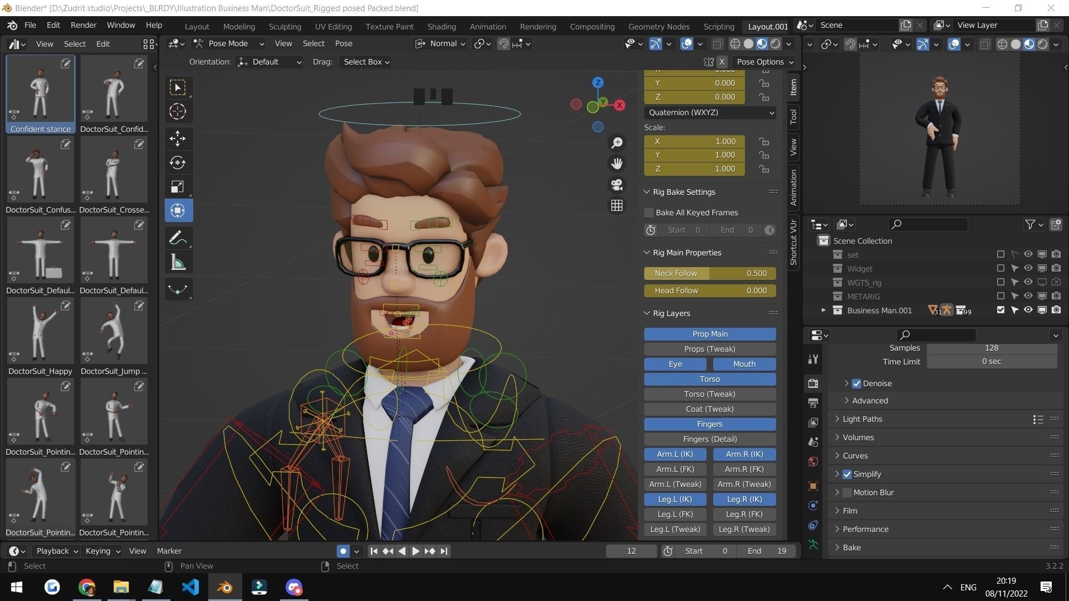
Task: Select the Rotate tool icon
Action: (x=178, y=162)
